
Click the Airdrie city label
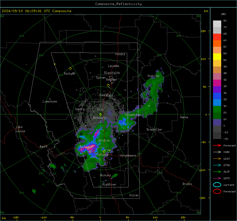coord(104,140)
